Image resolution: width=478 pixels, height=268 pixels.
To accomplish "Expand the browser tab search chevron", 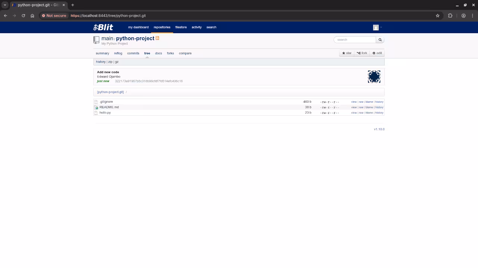I will click(x=5, y=5).
